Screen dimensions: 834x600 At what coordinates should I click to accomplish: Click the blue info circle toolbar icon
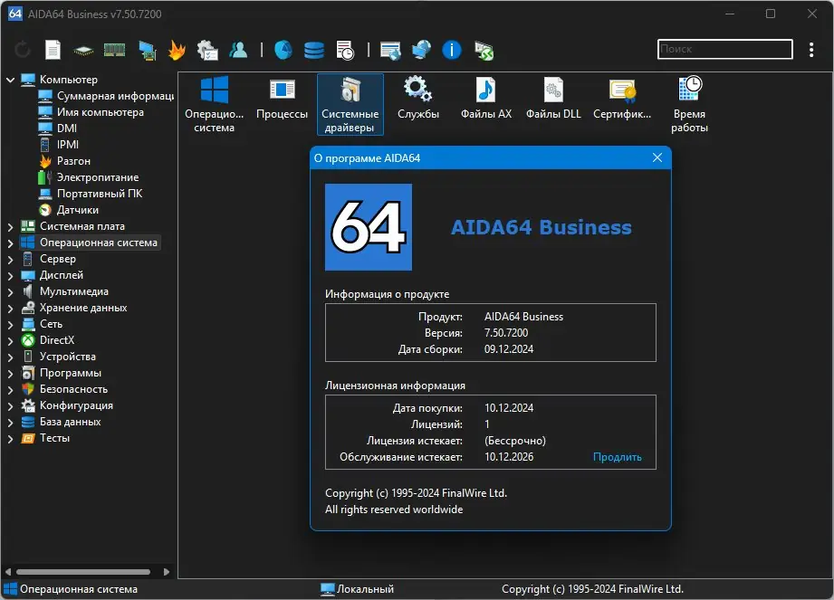tap(453, 50)
